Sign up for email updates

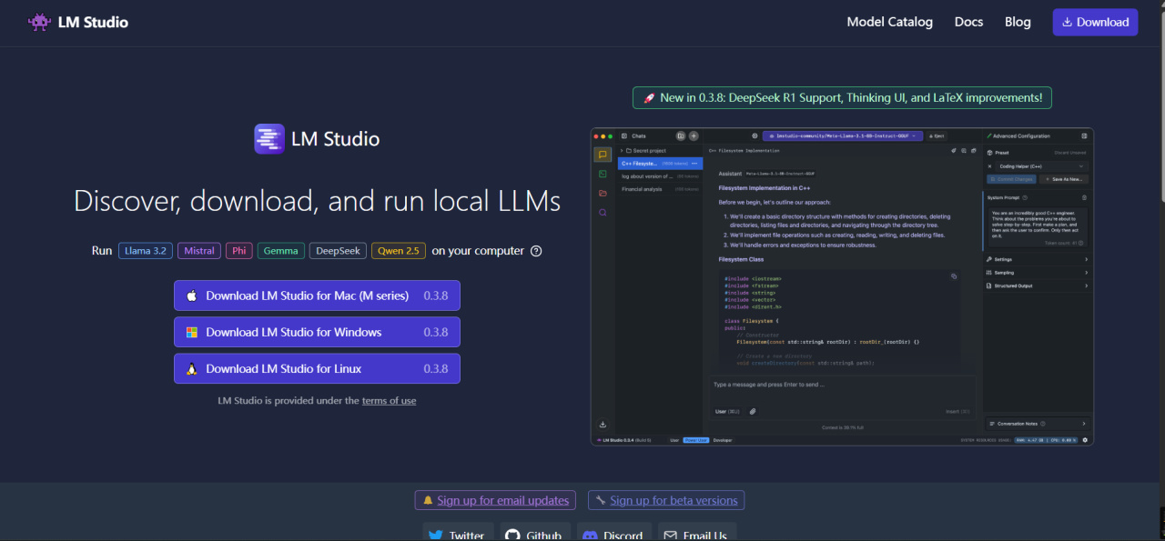[x=495, y=500]
